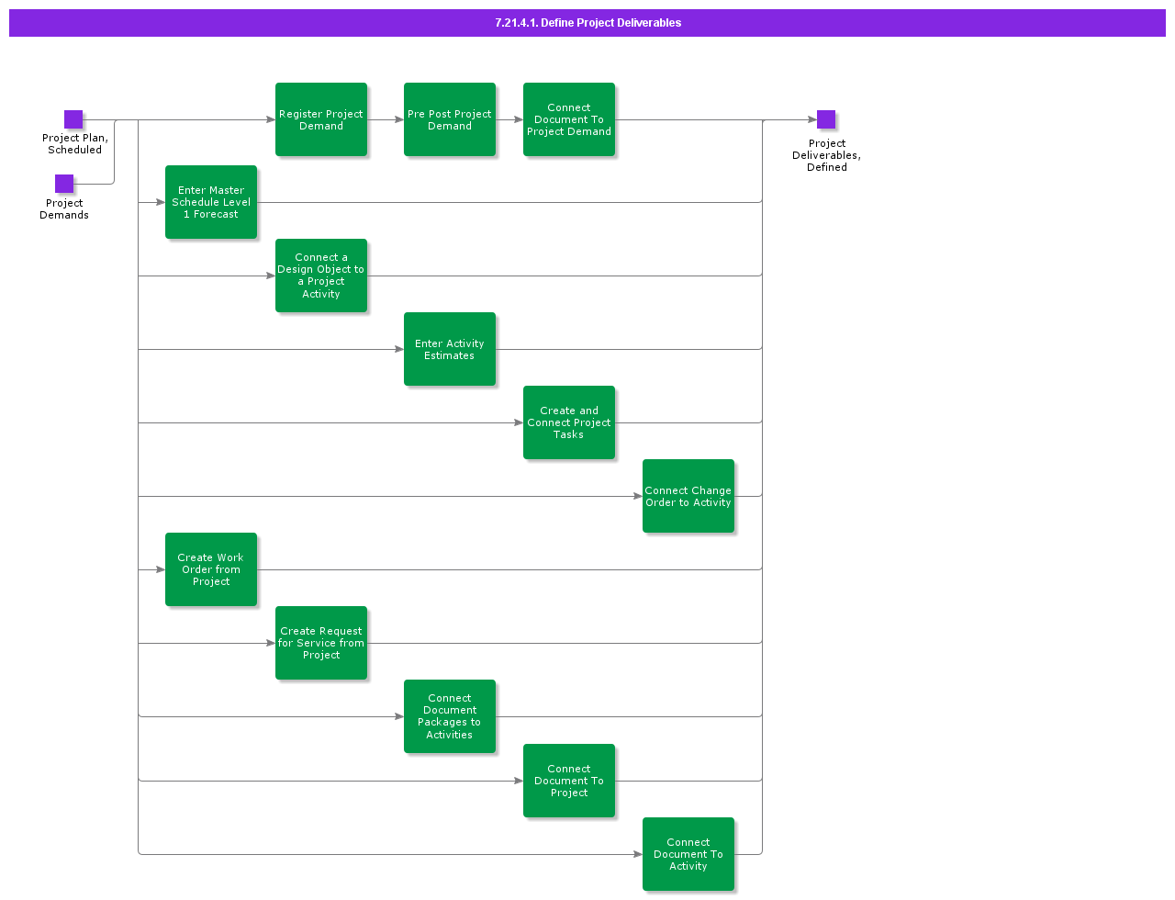Select Connect a Design Object to a Project Activity
Screen dimensions: 1175x900
[321, 276]
